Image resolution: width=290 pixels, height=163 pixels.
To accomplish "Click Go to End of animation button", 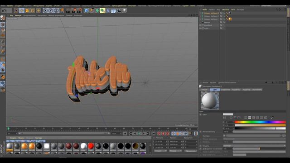I will point(153,134).
